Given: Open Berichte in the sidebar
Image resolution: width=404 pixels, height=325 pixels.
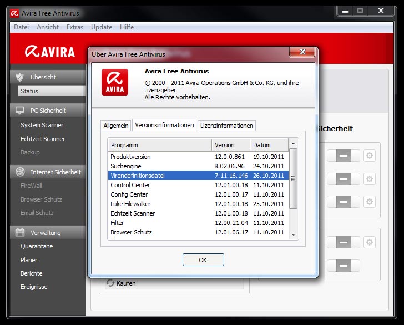Looking at the screenshot, I should [32, 273].
